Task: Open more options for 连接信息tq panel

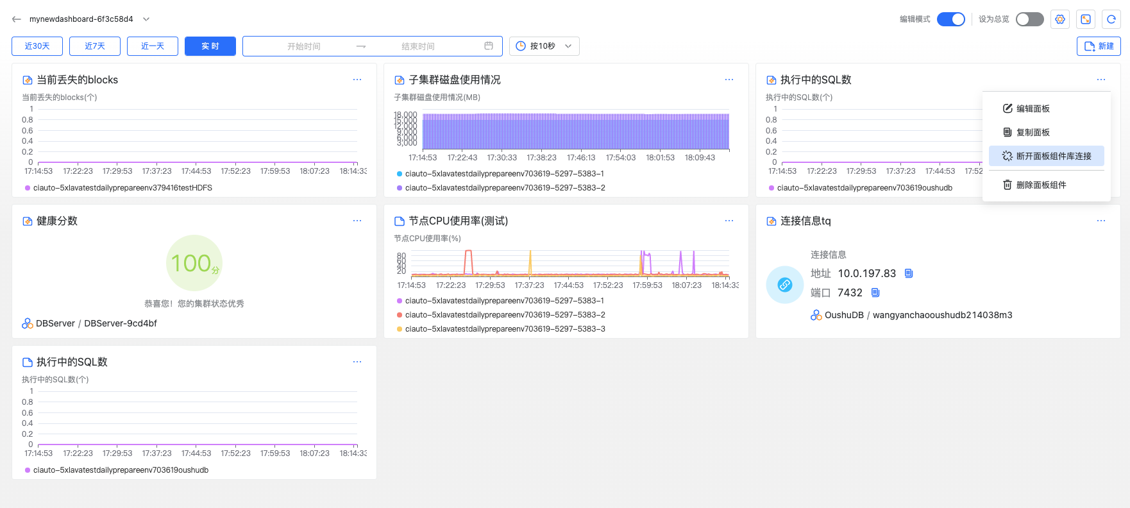Action: tap(1101, 221)
